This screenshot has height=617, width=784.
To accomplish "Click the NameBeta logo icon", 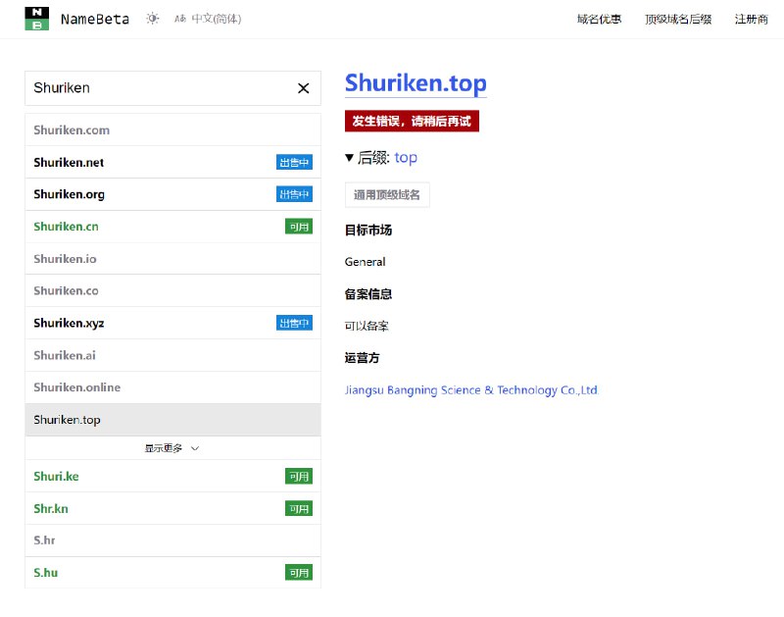I will [35, 19].
